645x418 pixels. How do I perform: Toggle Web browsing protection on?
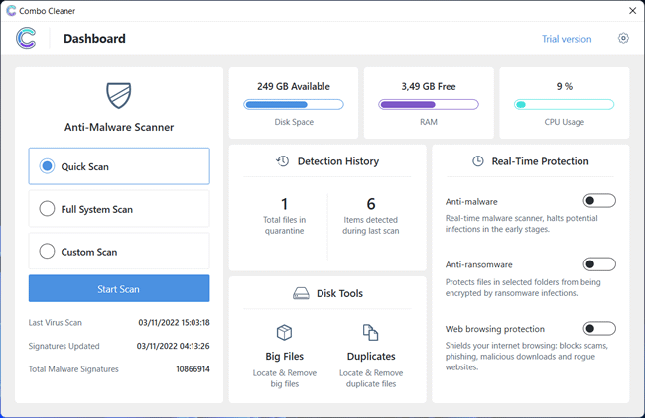[599, 329]
